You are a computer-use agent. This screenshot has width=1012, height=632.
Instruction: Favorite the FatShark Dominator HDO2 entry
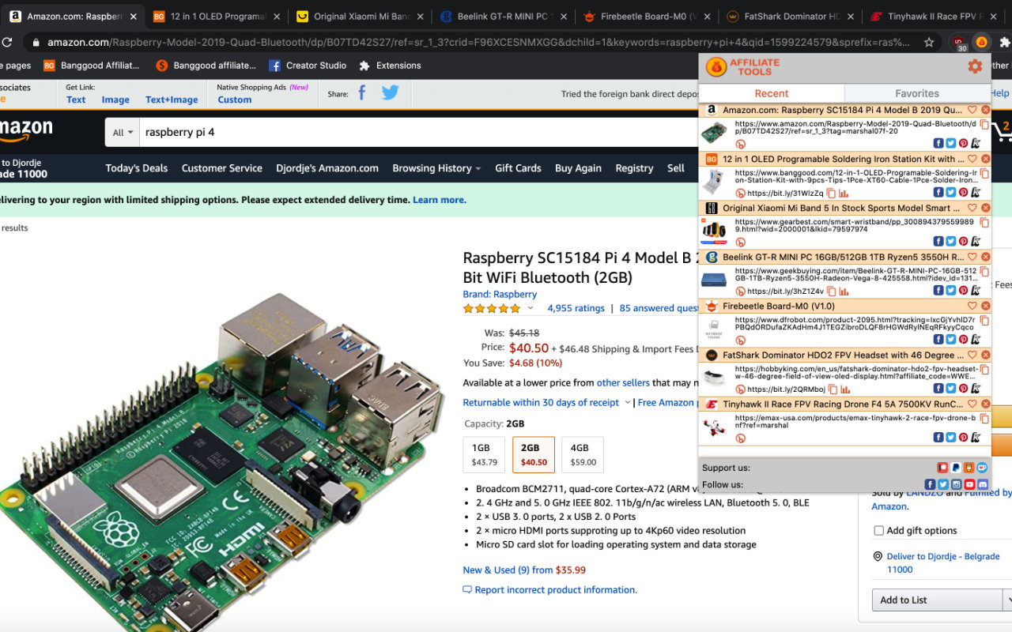pos(972,355)
